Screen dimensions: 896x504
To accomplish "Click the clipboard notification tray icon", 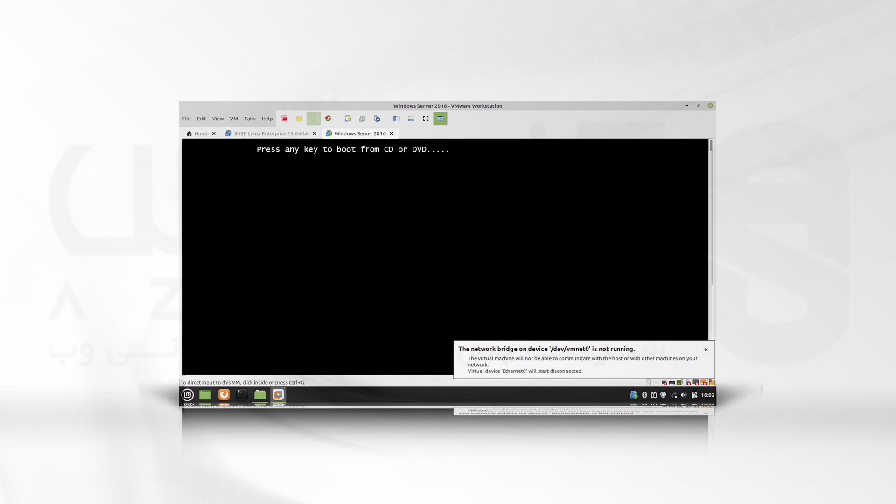I will point(654,395).
